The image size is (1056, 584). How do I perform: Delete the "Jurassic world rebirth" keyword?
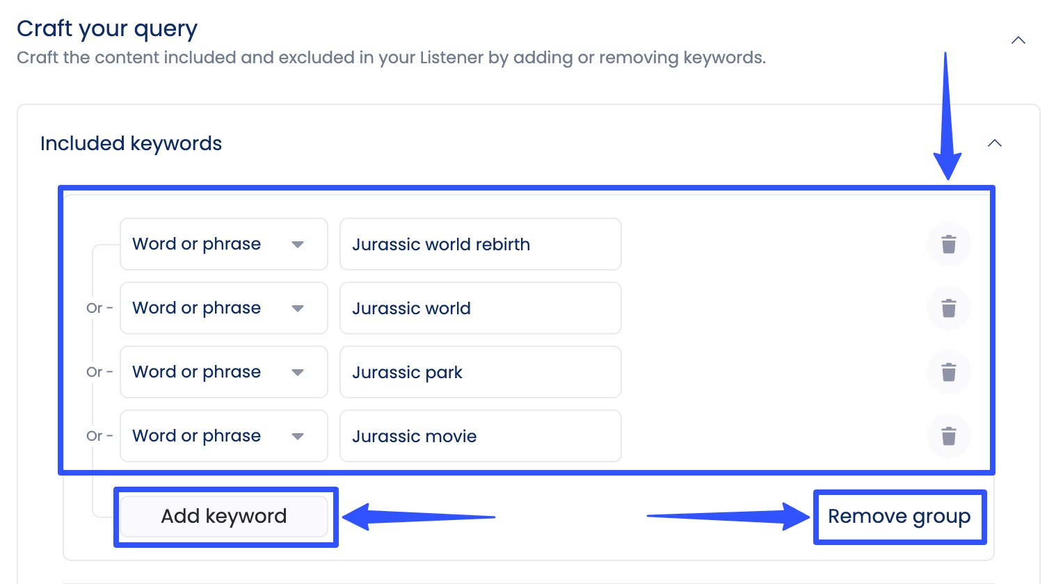(x=948, y=244)
